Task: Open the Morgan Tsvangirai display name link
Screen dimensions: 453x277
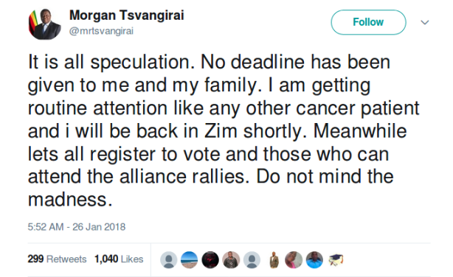Action: 127,15
